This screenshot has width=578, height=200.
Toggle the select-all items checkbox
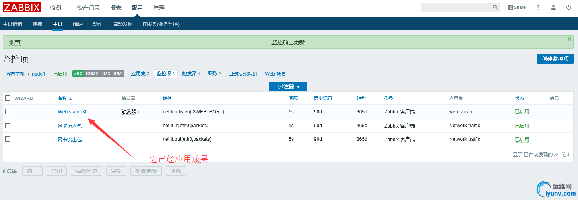click(8, 98)
